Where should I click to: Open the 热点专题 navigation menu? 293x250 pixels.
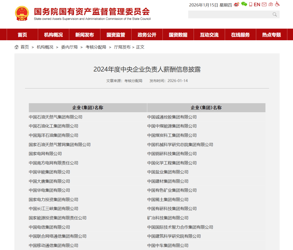tap(272, 35)
